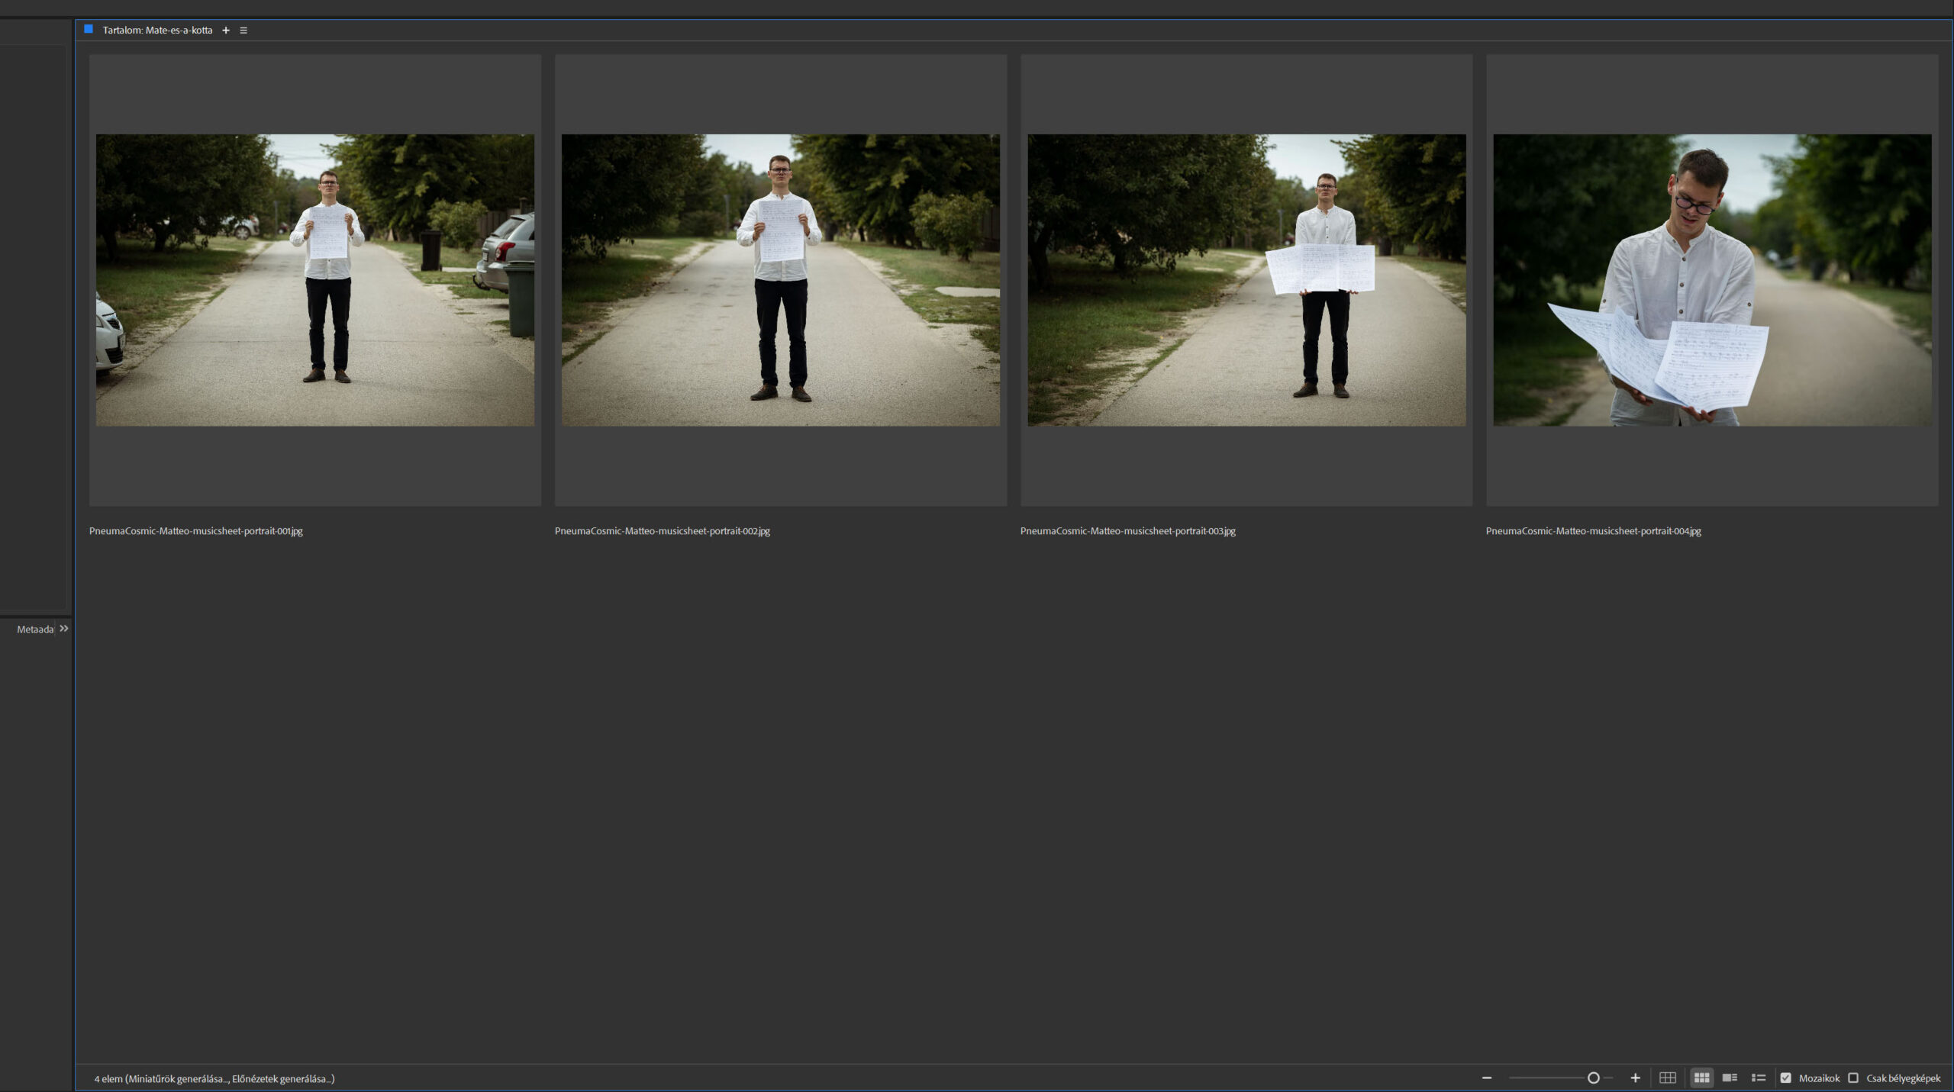Click minus to shrink thumbnails
This screenshot has height=1092, width=1954.
point(1486,1078)
